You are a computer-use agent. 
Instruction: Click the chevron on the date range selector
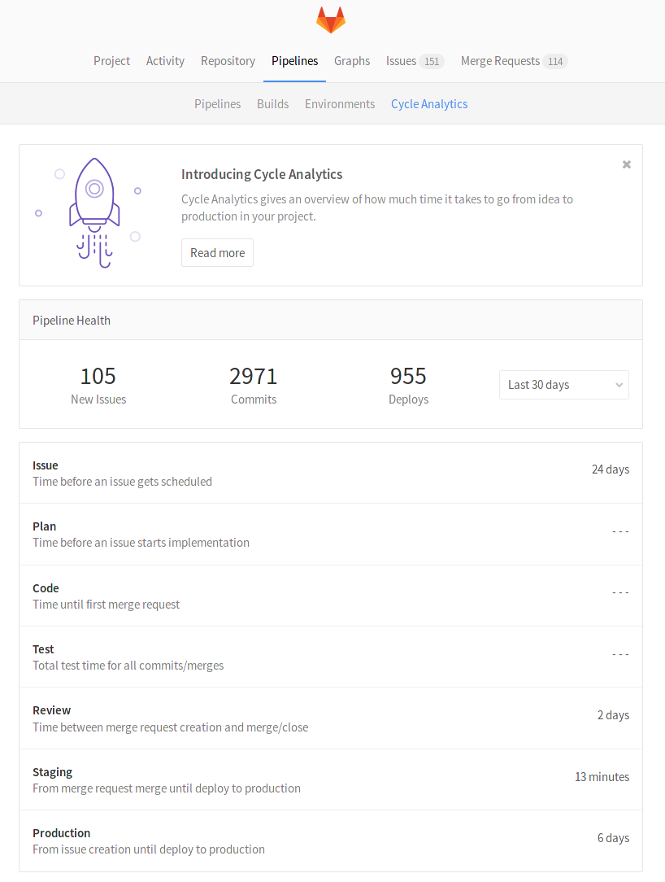pos(619,384)
